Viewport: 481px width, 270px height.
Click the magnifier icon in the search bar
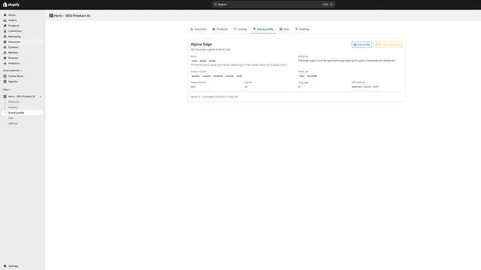tap(215, 5)
